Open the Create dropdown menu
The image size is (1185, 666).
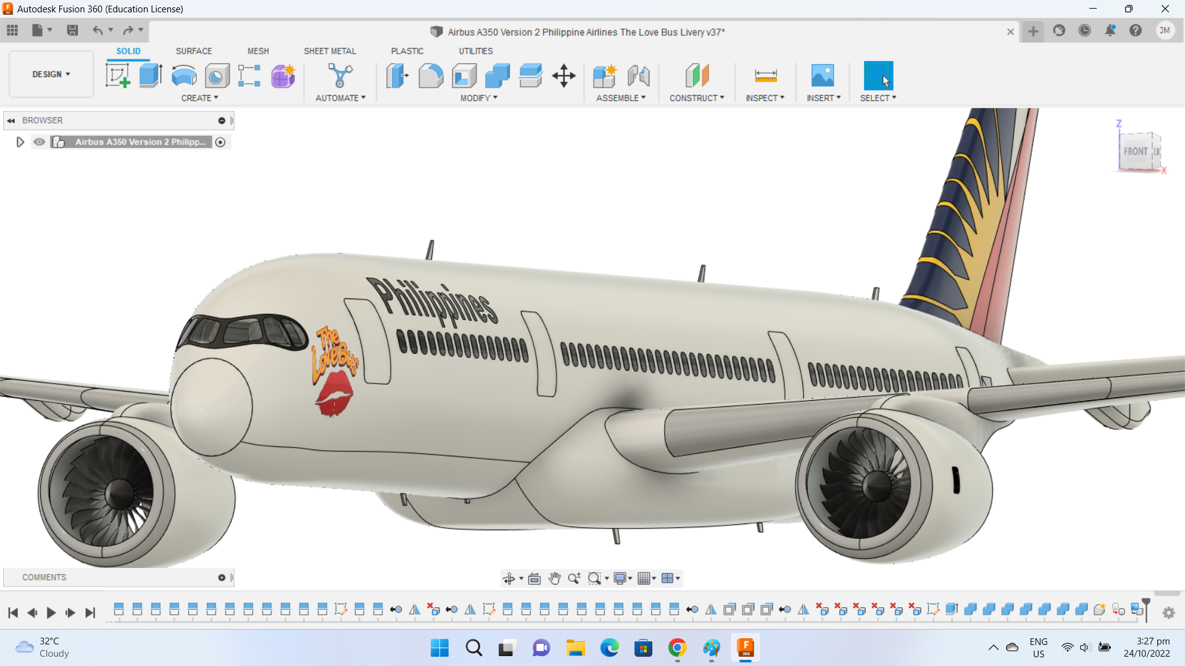click(199, 98)
